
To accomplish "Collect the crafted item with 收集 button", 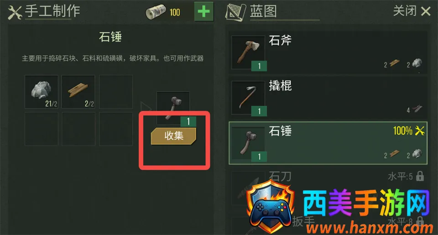I will click(173, 136).
